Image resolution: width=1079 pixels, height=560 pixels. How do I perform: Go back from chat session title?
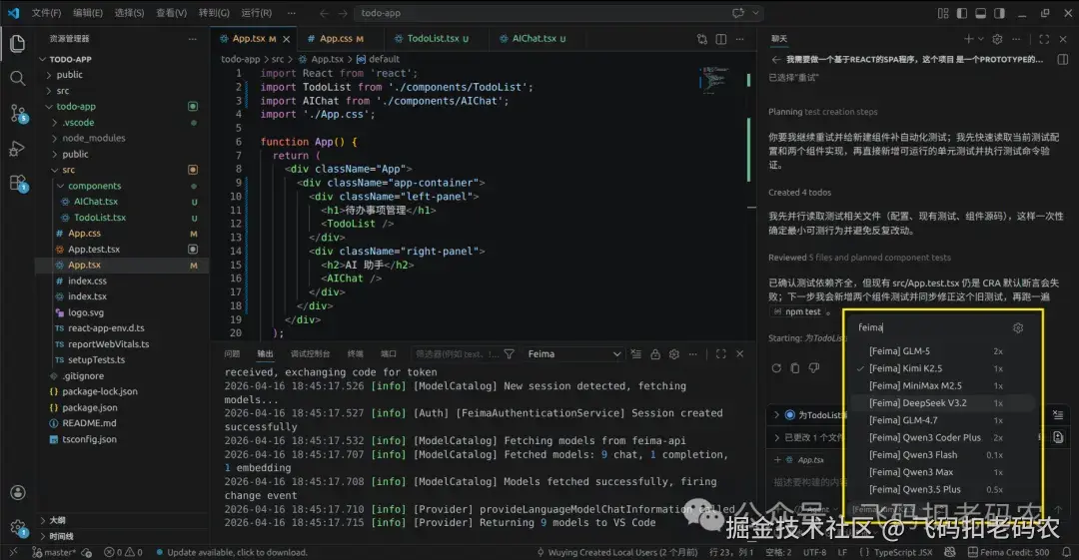pos(776,60)
